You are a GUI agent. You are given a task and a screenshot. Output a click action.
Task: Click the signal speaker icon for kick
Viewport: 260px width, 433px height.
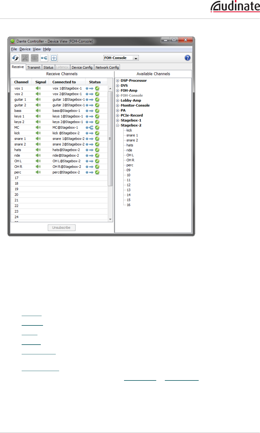click(x=38, y=133)
